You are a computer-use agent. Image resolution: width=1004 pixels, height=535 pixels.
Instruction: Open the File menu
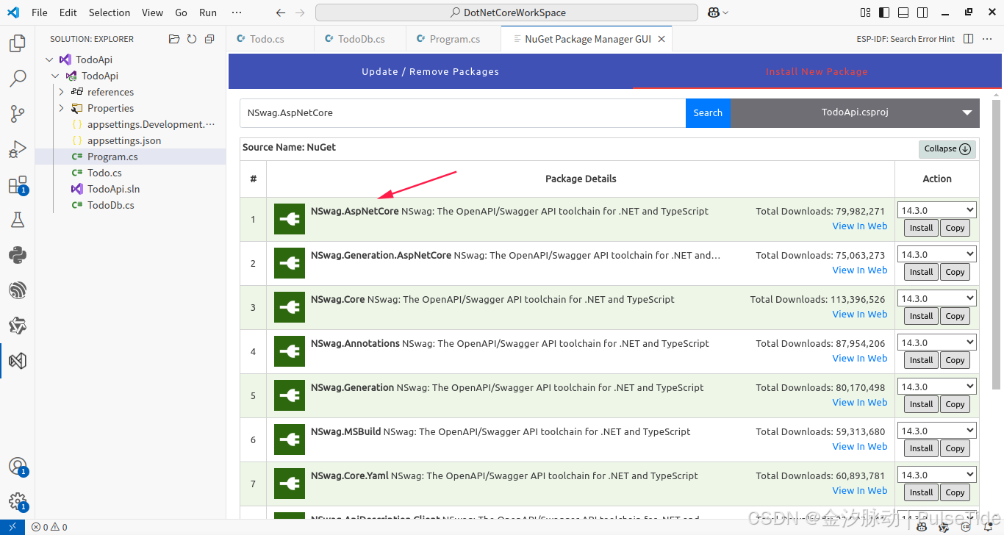(40, 12)
